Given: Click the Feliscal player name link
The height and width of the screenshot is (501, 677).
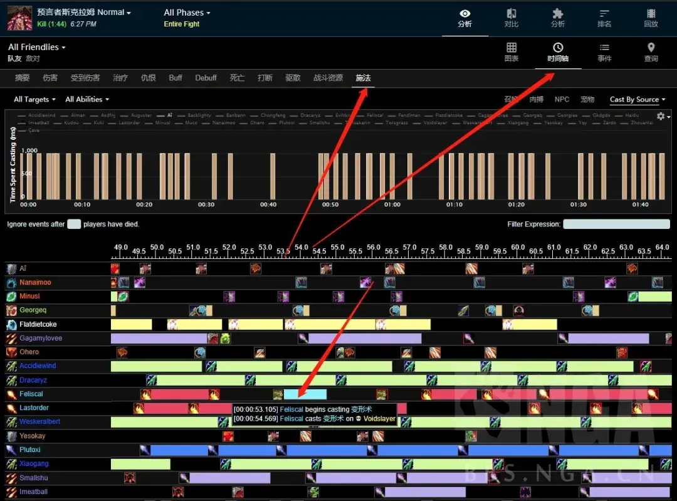Looking at the screenshot, I should tap(31, 394).
